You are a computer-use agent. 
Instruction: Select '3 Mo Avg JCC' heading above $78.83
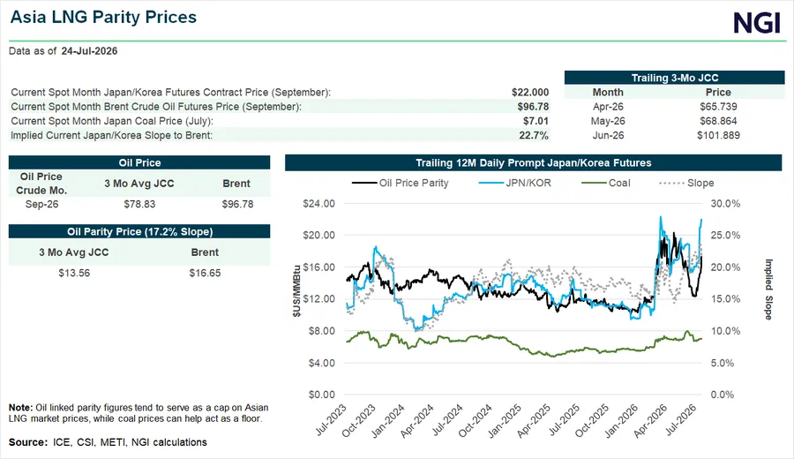pyautogui.click(x=139, y=184)
